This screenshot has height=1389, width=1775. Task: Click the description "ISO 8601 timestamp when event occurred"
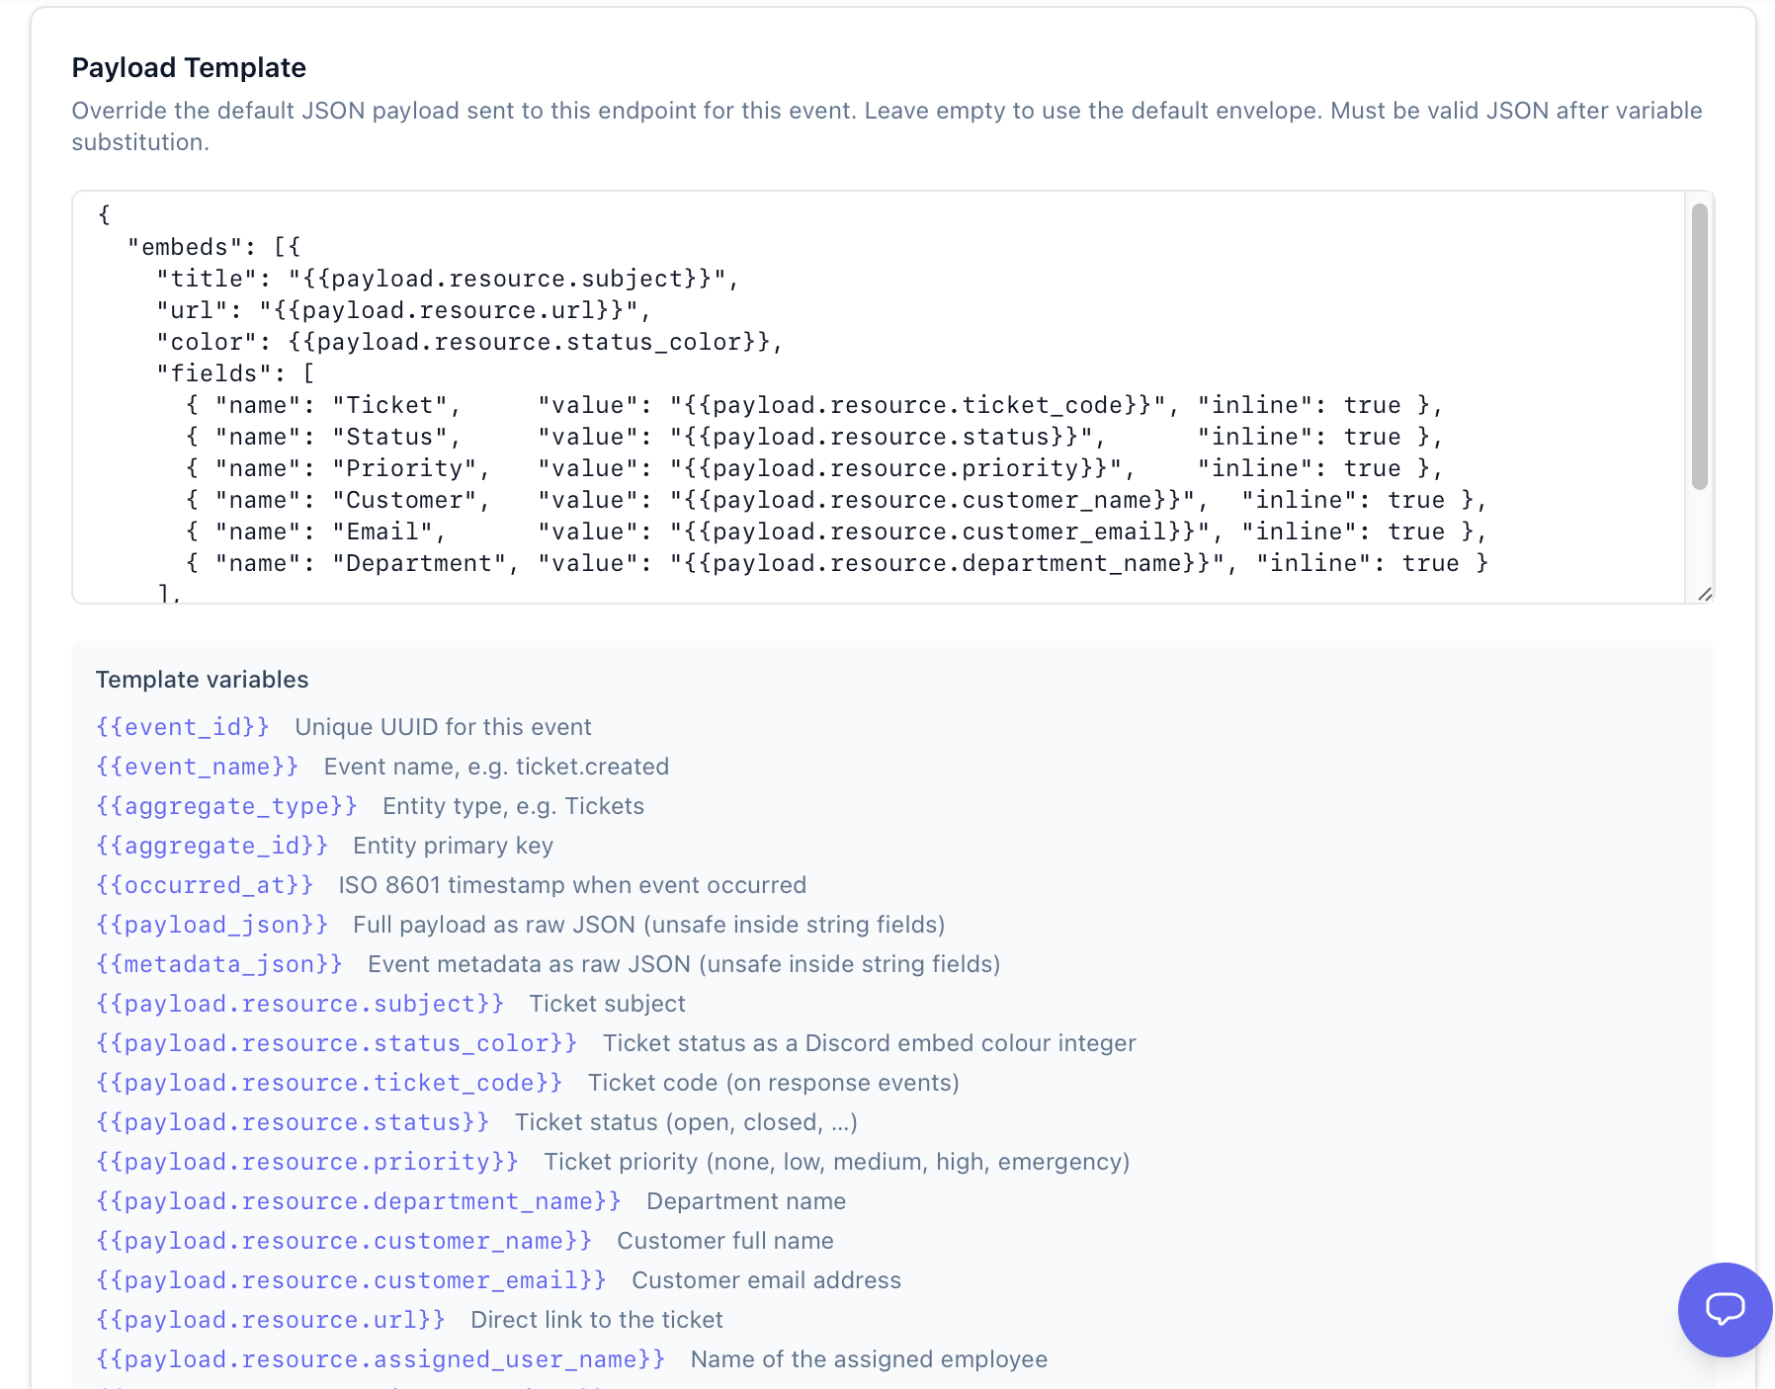[x=572, y=885]
